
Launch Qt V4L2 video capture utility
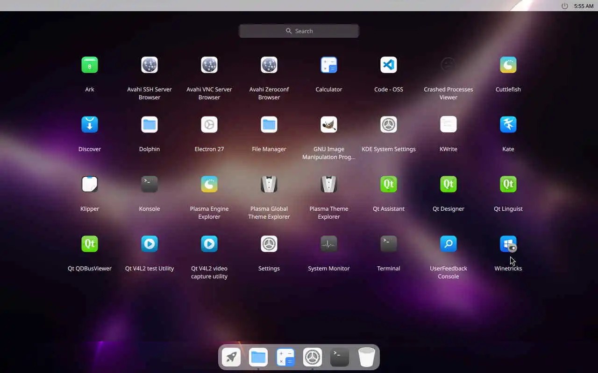209,244
